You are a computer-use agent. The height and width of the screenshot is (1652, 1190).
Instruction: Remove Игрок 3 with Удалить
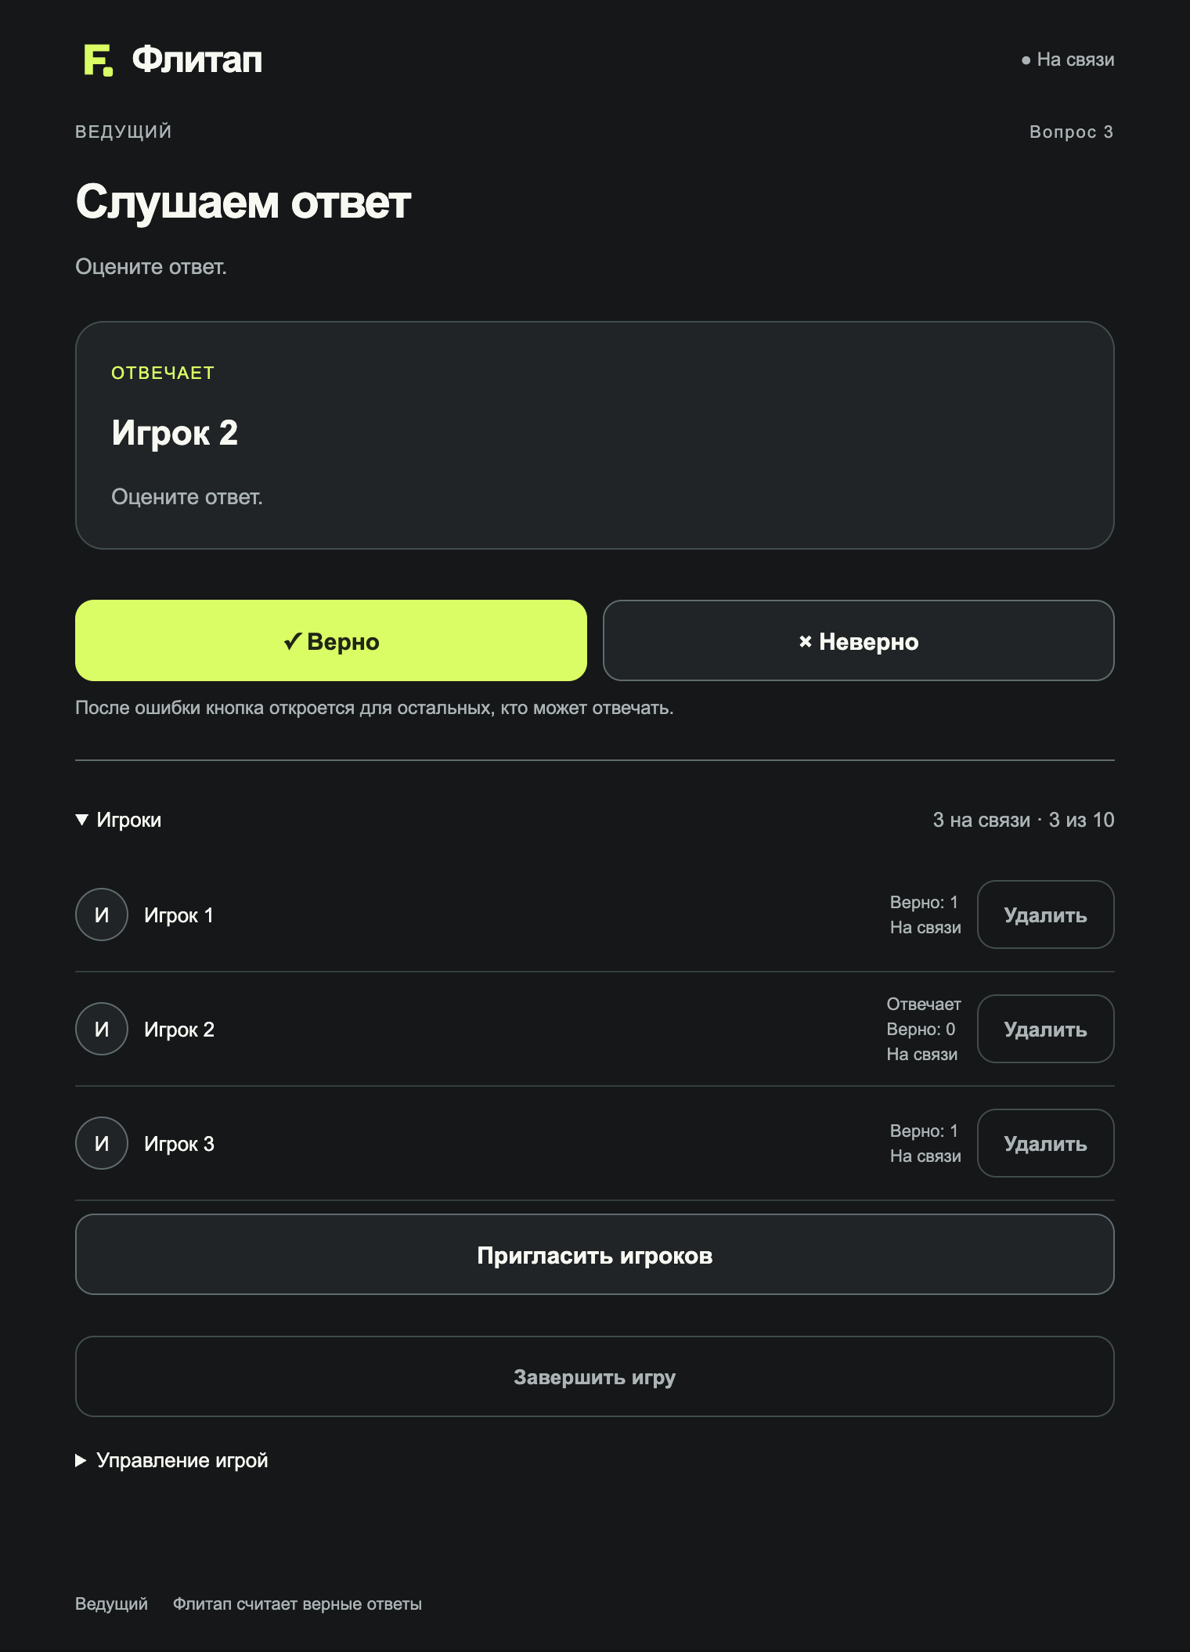point(1046,1143)
